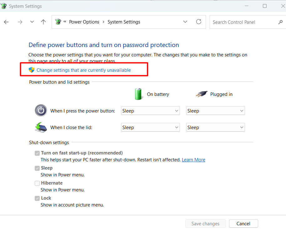Click the refresh icon in address bar
Viewport: 286px width, 230px height.
point(199,22)
